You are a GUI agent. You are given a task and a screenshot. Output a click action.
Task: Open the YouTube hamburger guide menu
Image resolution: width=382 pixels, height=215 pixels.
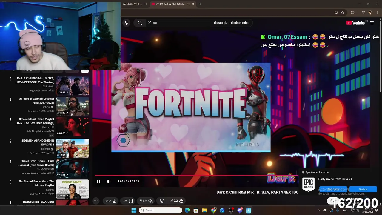[x=372, y=23]
